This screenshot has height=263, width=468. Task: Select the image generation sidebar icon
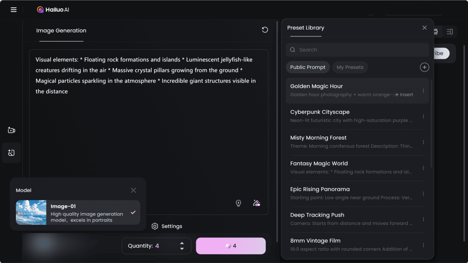pyautogui.click(x=11, y=153)
